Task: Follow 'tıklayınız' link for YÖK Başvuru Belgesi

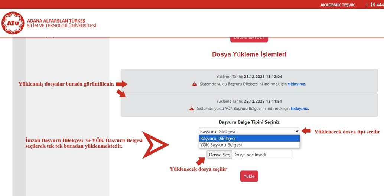Action: 300,109
